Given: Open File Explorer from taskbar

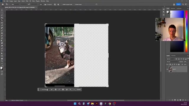Looking at the screenshot, I should (x=92, y=104).
